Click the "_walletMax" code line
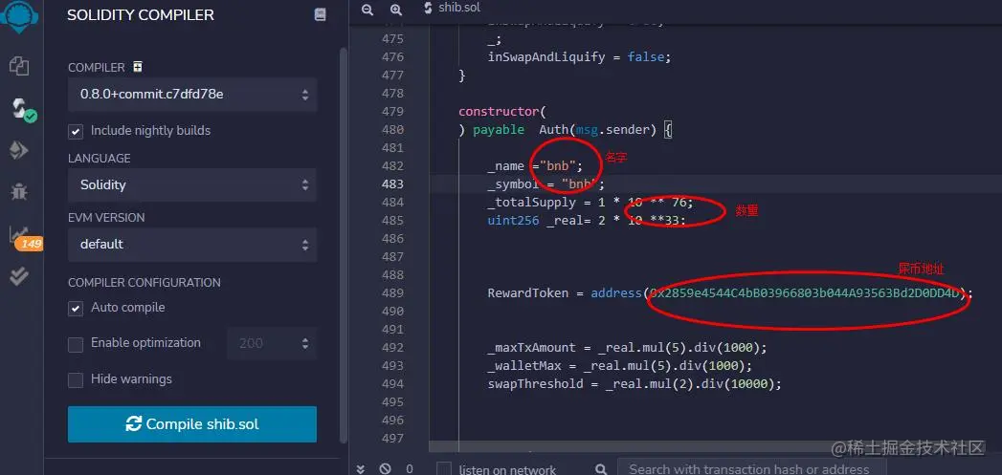The image size is (1002, 475). coord(619,366)
